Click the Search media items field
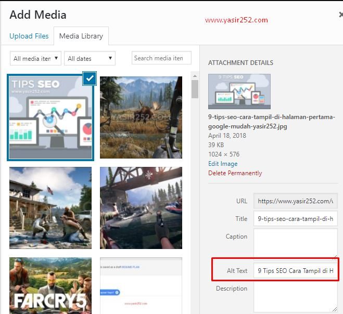343x314 pixels. (161, 58)
